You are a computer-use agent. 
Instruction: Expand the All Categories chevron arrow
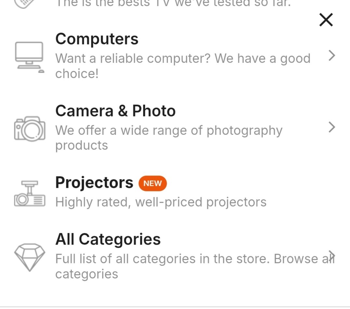331,255
